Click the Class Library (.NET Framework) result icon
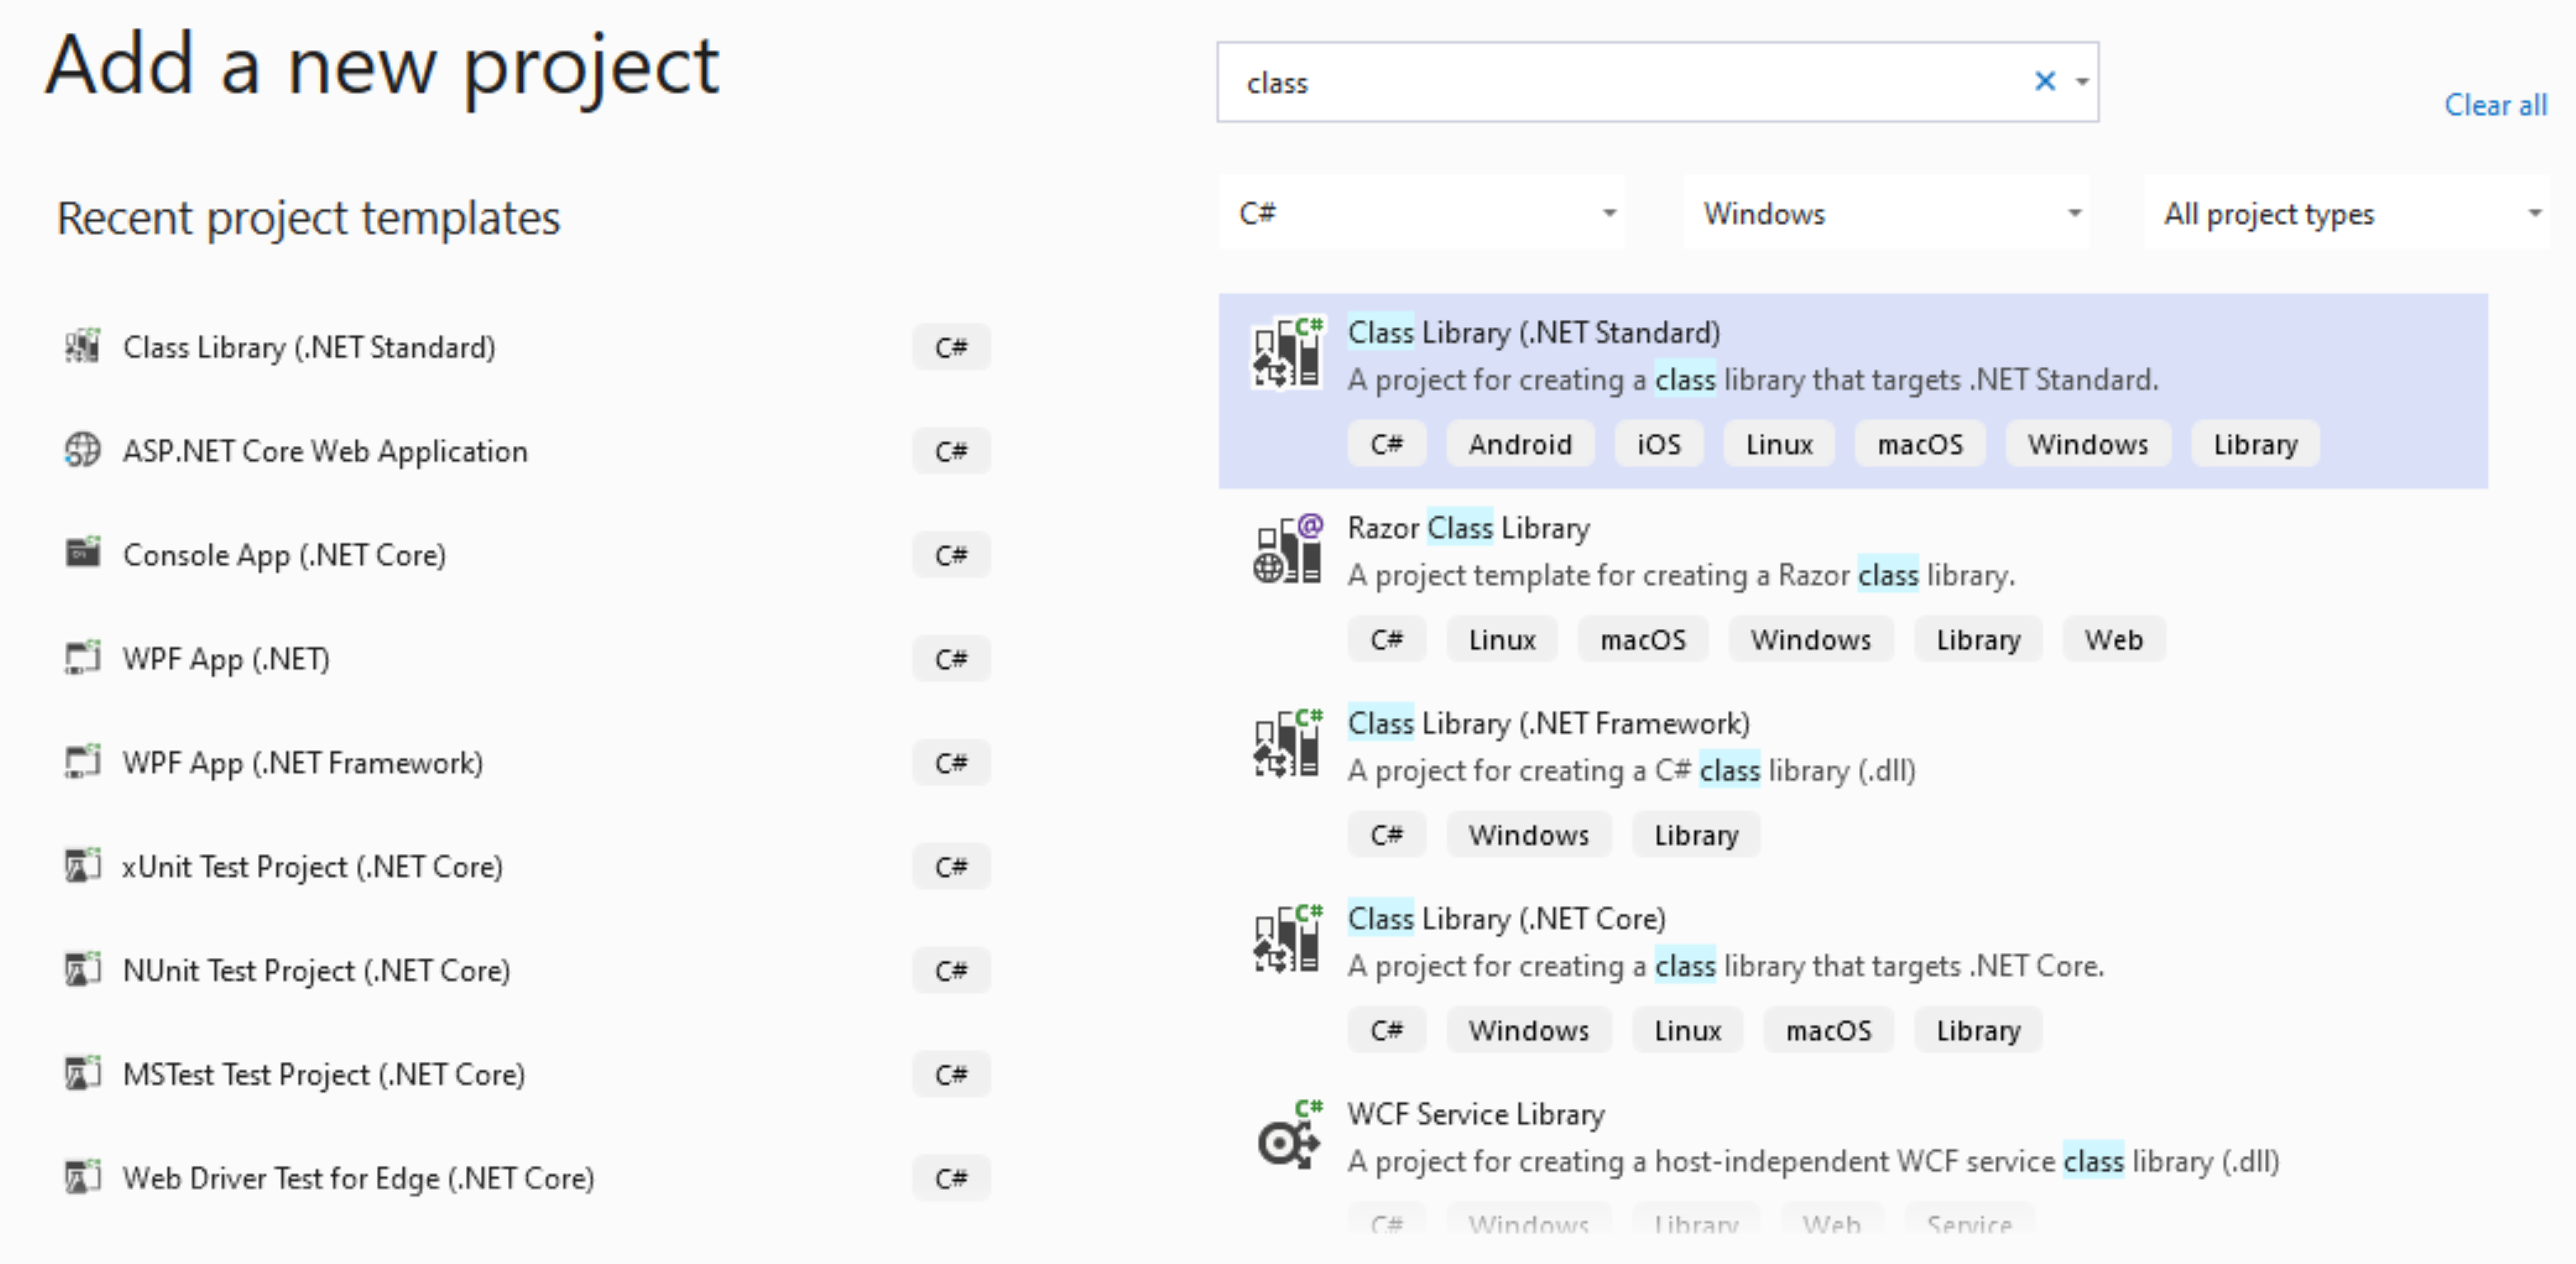The width and height of the screenshot is (2576, 1264). [x=1288, y=743]
